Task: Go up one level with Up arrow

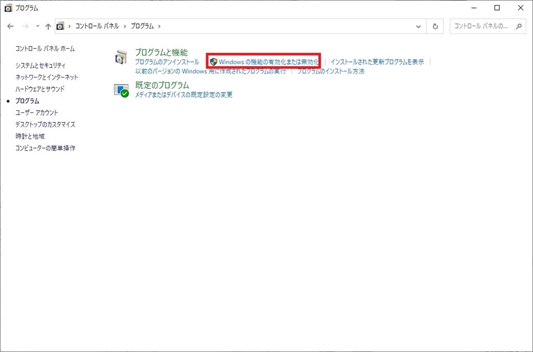Action: pos(48,26)
